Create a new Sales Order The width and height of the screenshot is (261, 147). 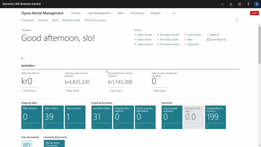tap(143, 40)
